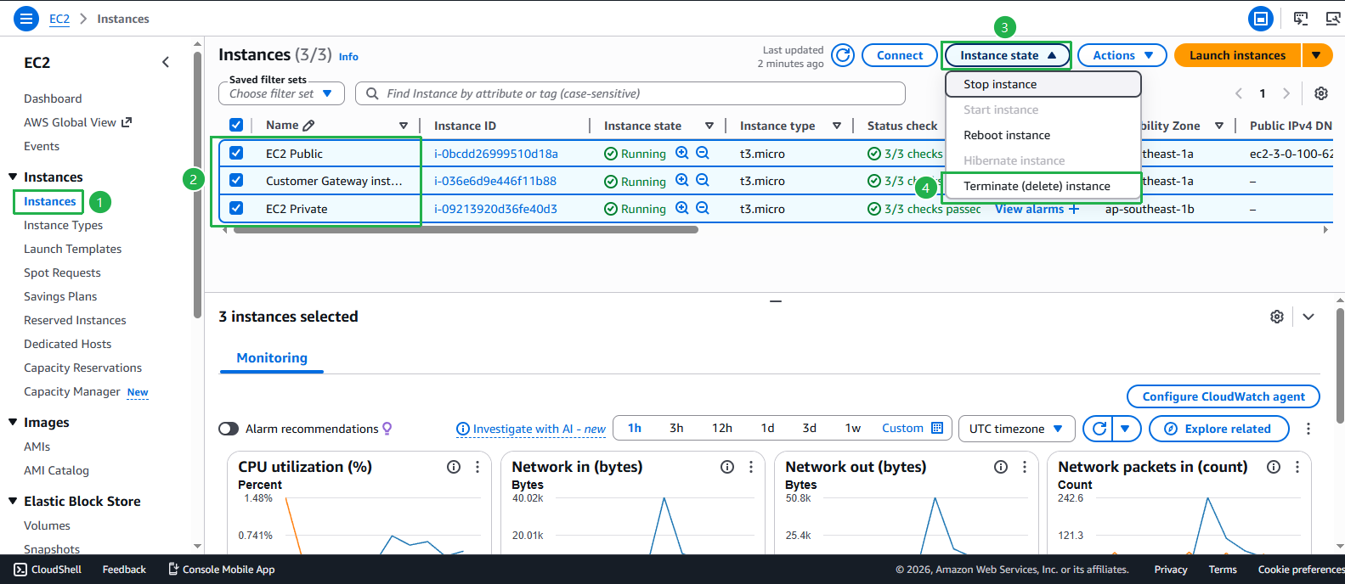Refresh the instances list

click(843, 55)
